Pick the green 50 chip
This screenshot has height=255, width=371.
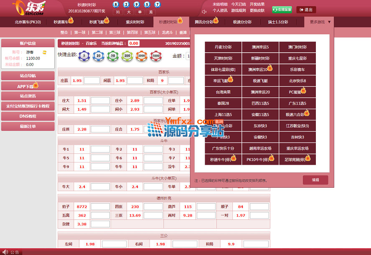pos(113,56)
